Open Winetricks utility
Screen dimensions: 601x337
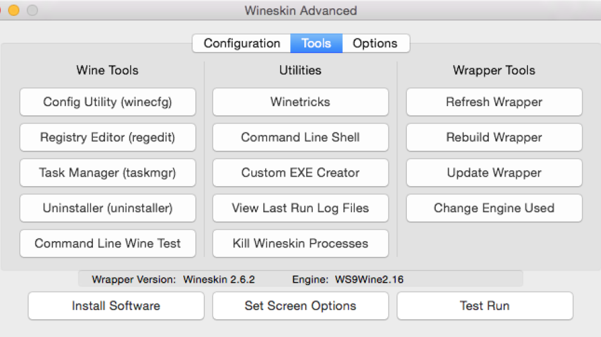[300, 102]
